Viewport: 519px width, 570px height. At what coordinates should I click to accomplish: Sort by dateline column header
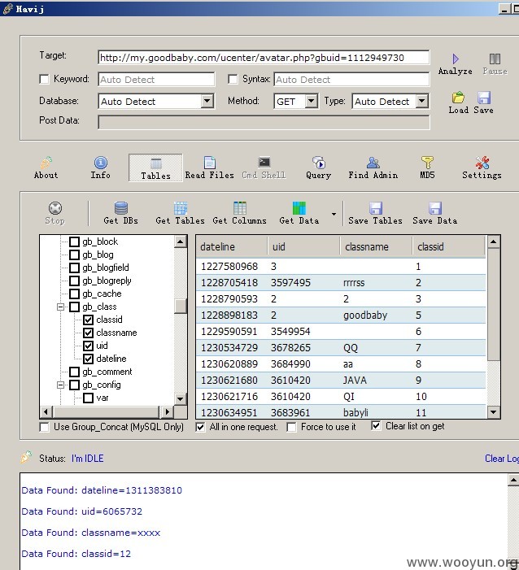click(x=232, y=247)
